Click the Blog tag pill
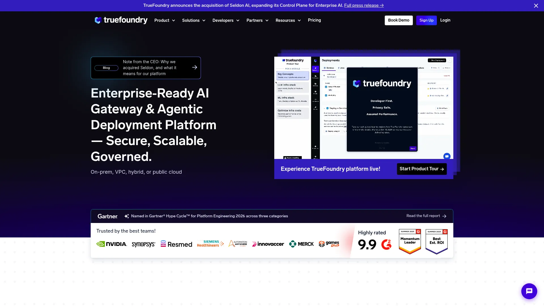This screenshot has height=306, width=544. [x=106, y=68]
